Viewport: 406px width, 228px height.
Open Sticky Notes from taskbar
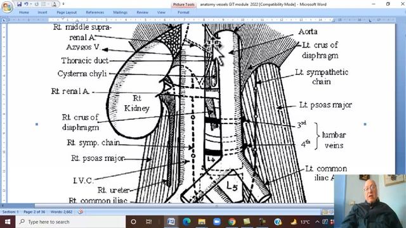click(247, 222)
